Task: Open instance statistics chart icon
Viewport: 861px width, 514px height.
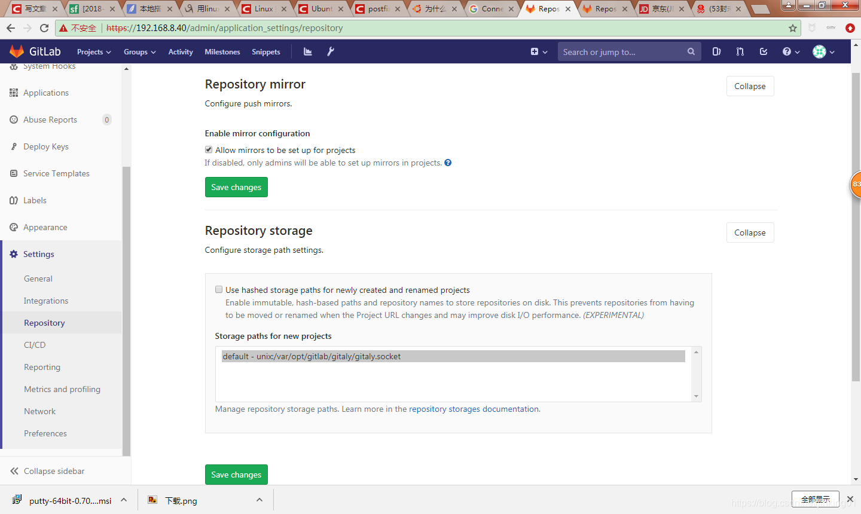Action: 307,52
